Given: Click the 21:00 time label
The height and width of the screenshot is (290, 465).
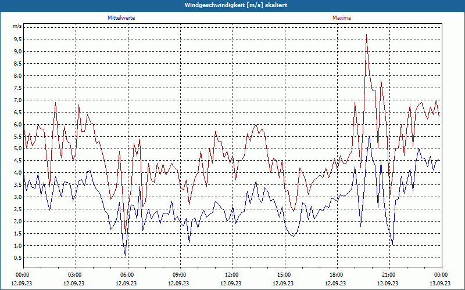Looking at the screenshot, I should pos(389,275).
